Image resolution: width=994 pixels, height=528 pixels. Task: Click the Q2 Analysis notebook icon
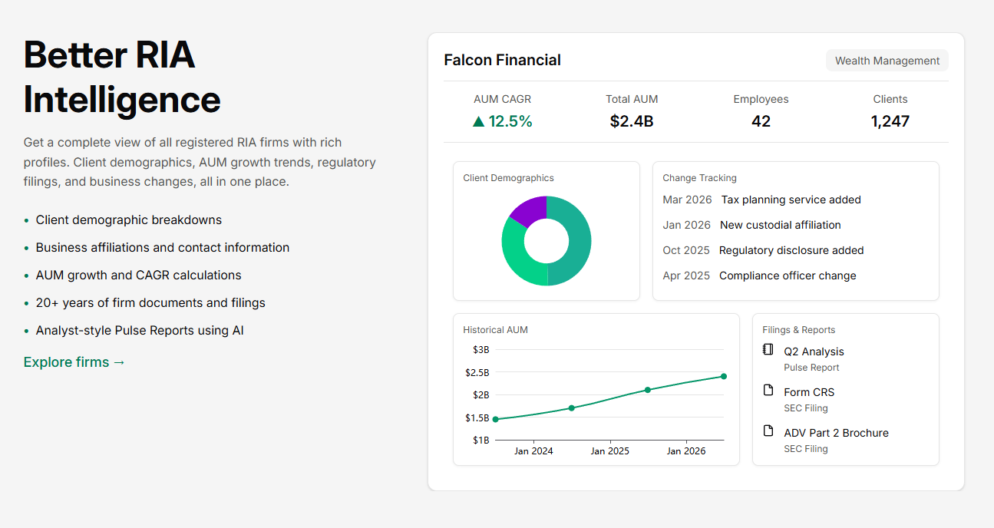point(768,350)
